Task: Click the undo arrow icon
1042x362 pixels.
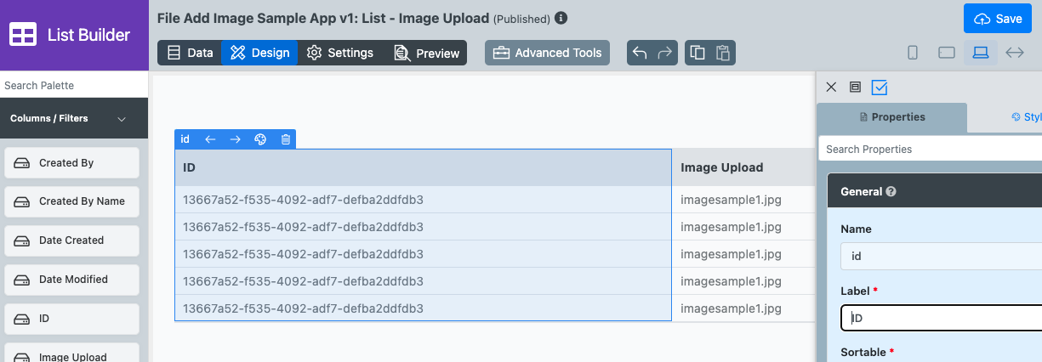Action: (x=640, y=53)
